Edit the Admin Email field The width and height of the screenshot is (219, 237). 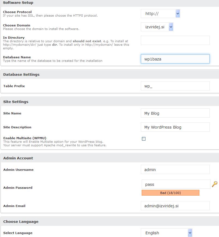click(x=175, y=206)
